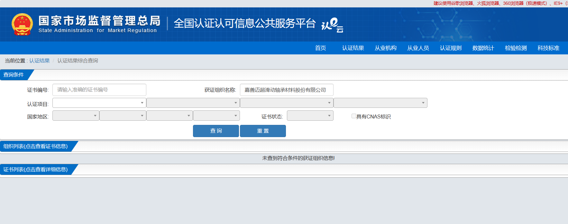This screenshot has height=224, width=568.
Task: Open 从业机构 navigation menu
Action: click(385, 48)
